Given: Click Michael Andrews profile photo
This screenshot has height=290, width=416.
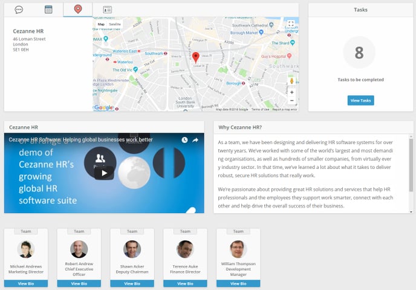Looking at the screenshot, I should [26, 249].
